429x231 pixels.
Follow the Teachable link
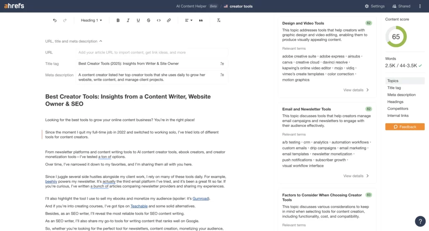[139, 206]
